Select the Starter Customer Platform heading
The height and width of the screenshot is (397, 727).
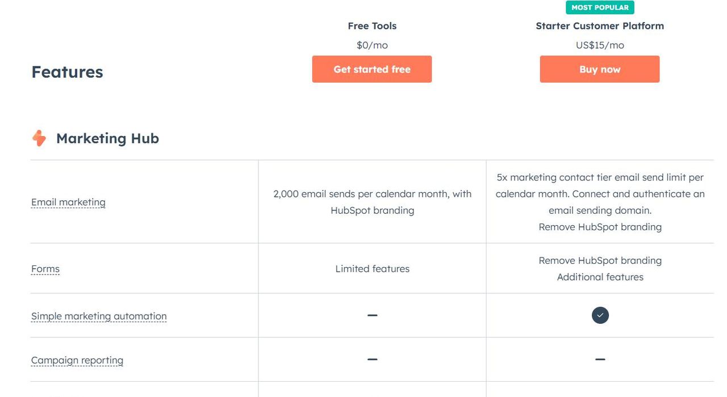(x=600, y=26)
